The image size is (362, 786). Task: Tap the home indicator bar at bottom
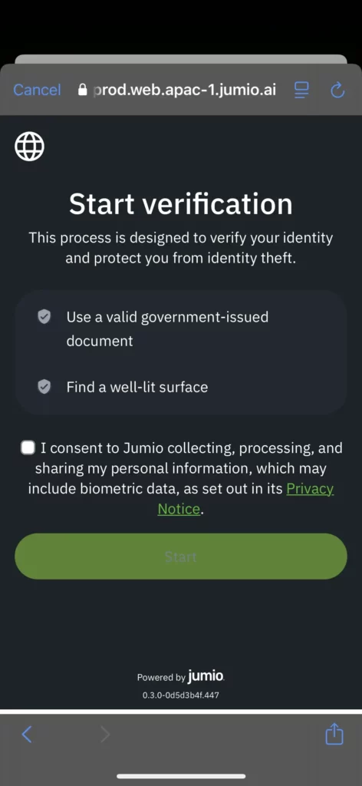click(x=181, y=776)
